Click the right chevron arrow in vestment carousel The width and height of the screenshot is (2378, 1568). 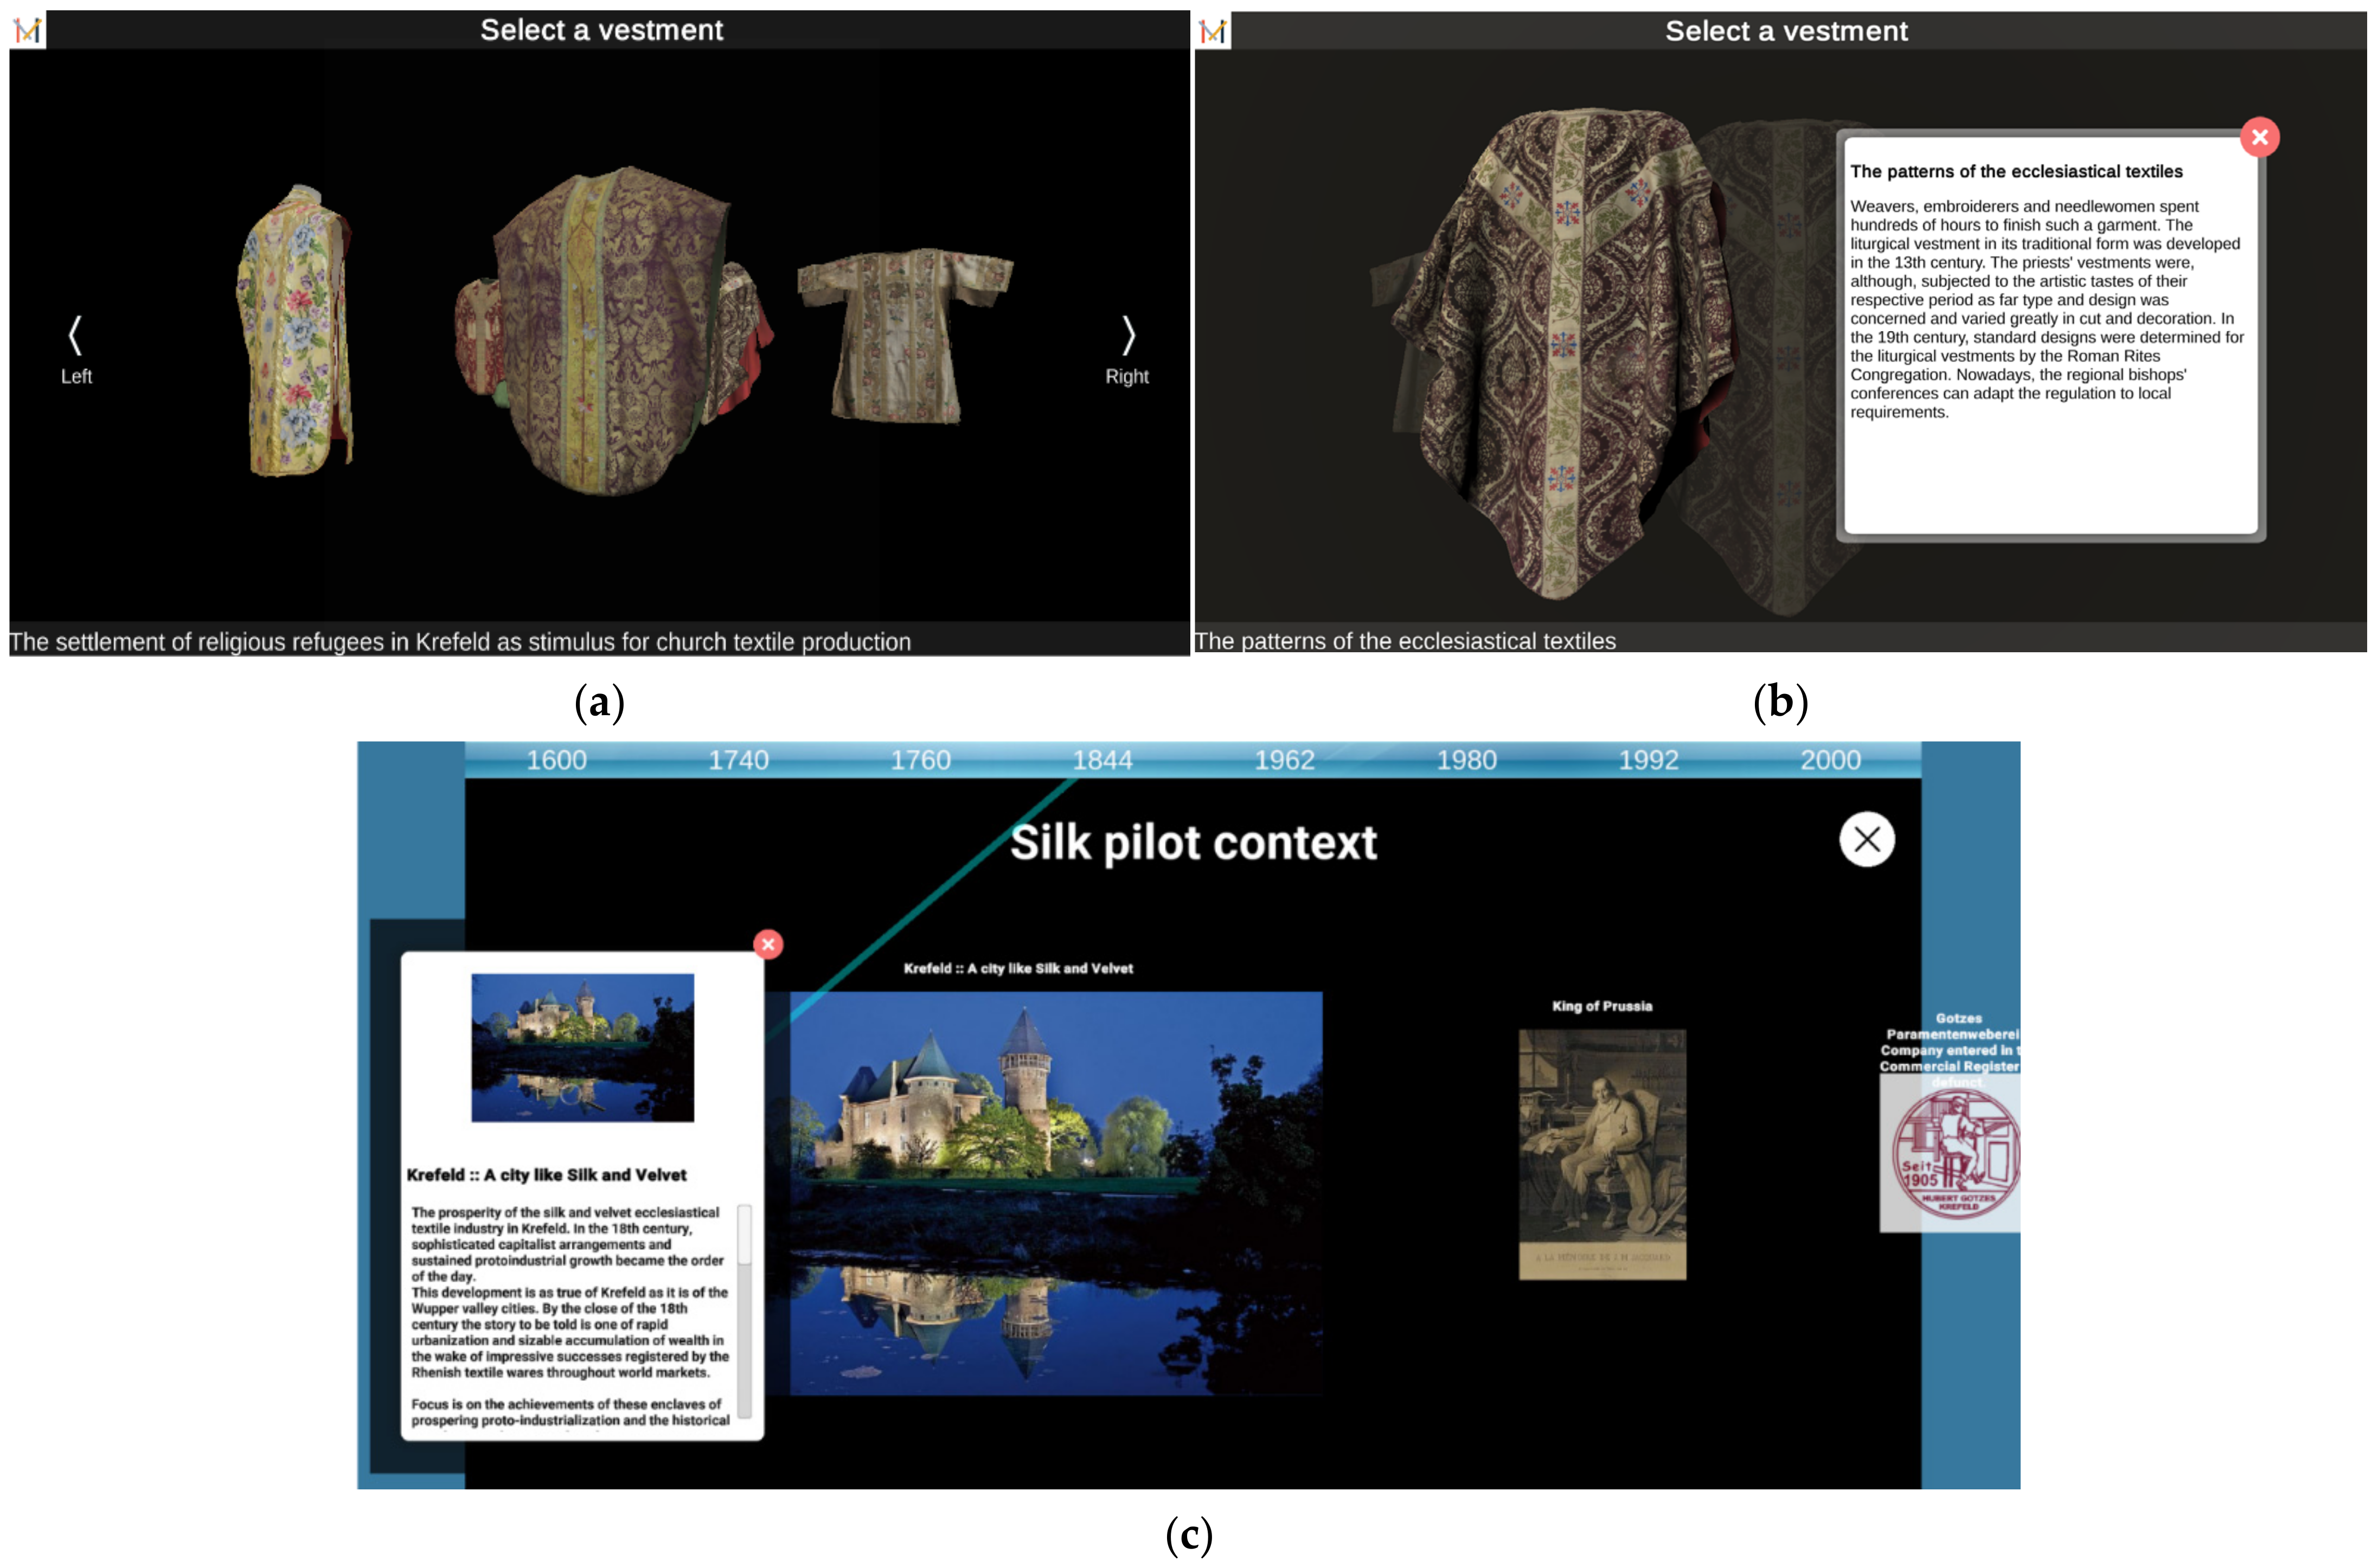(1128, 336)
